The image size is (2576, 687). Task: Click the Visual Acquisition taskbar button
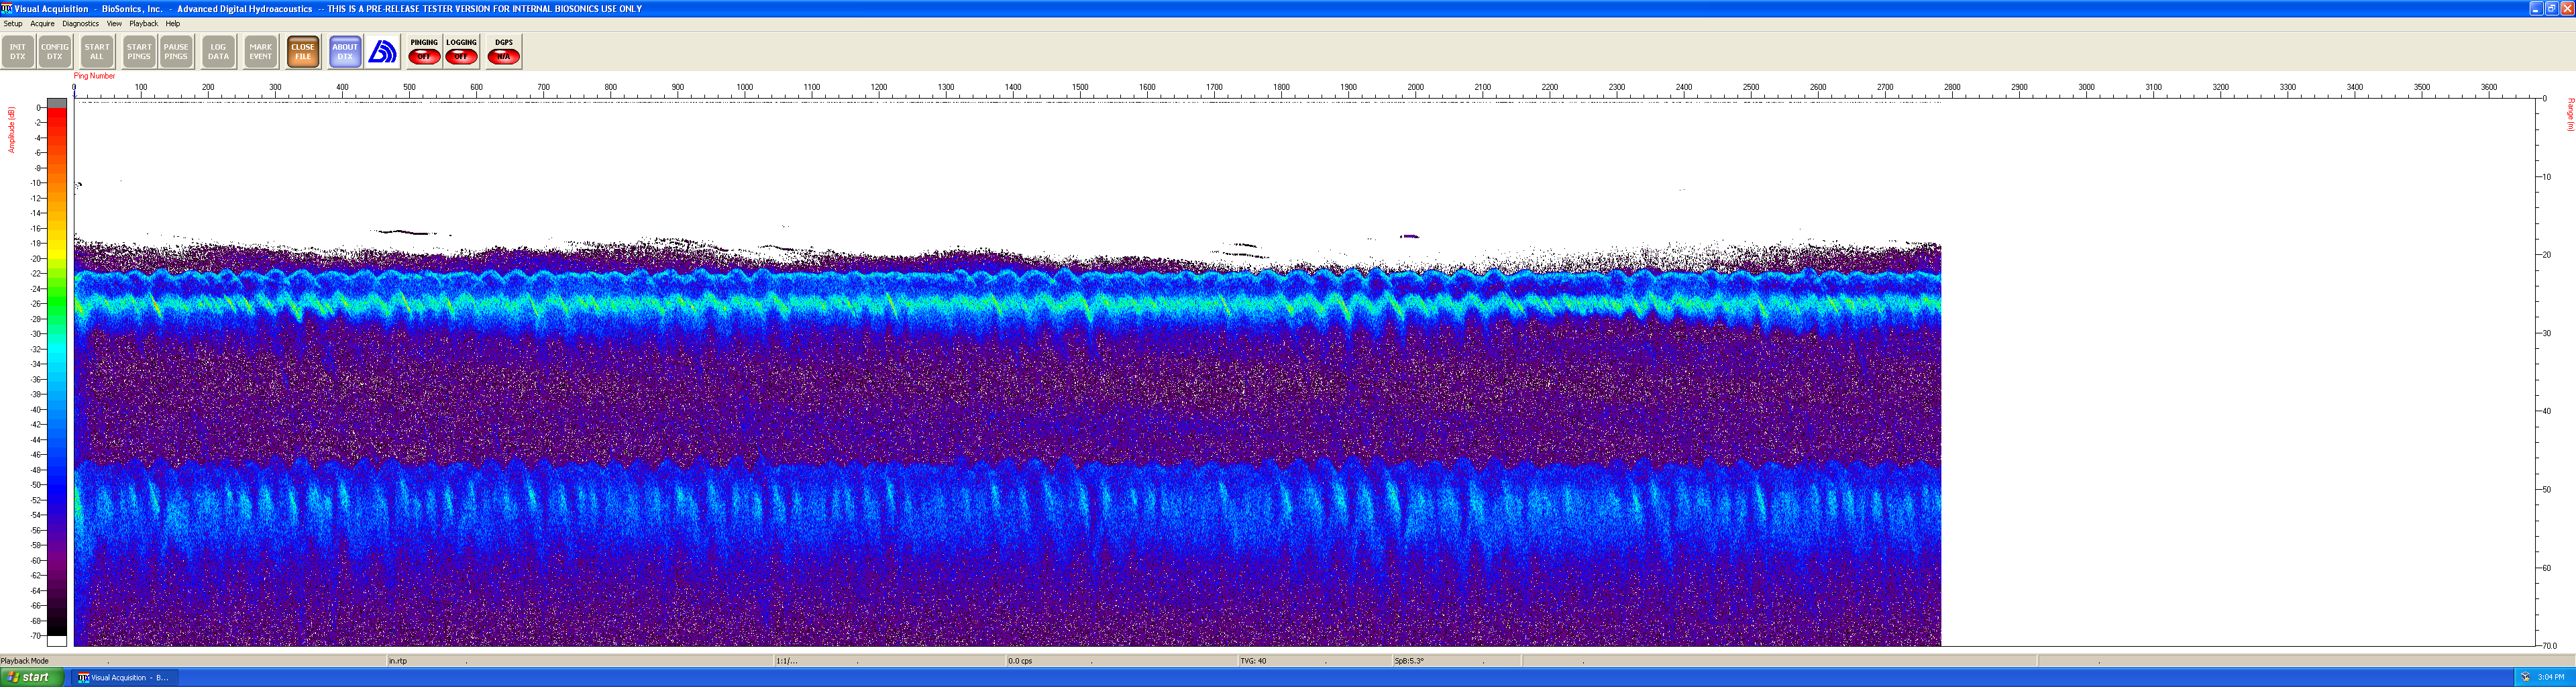[123, 677]
